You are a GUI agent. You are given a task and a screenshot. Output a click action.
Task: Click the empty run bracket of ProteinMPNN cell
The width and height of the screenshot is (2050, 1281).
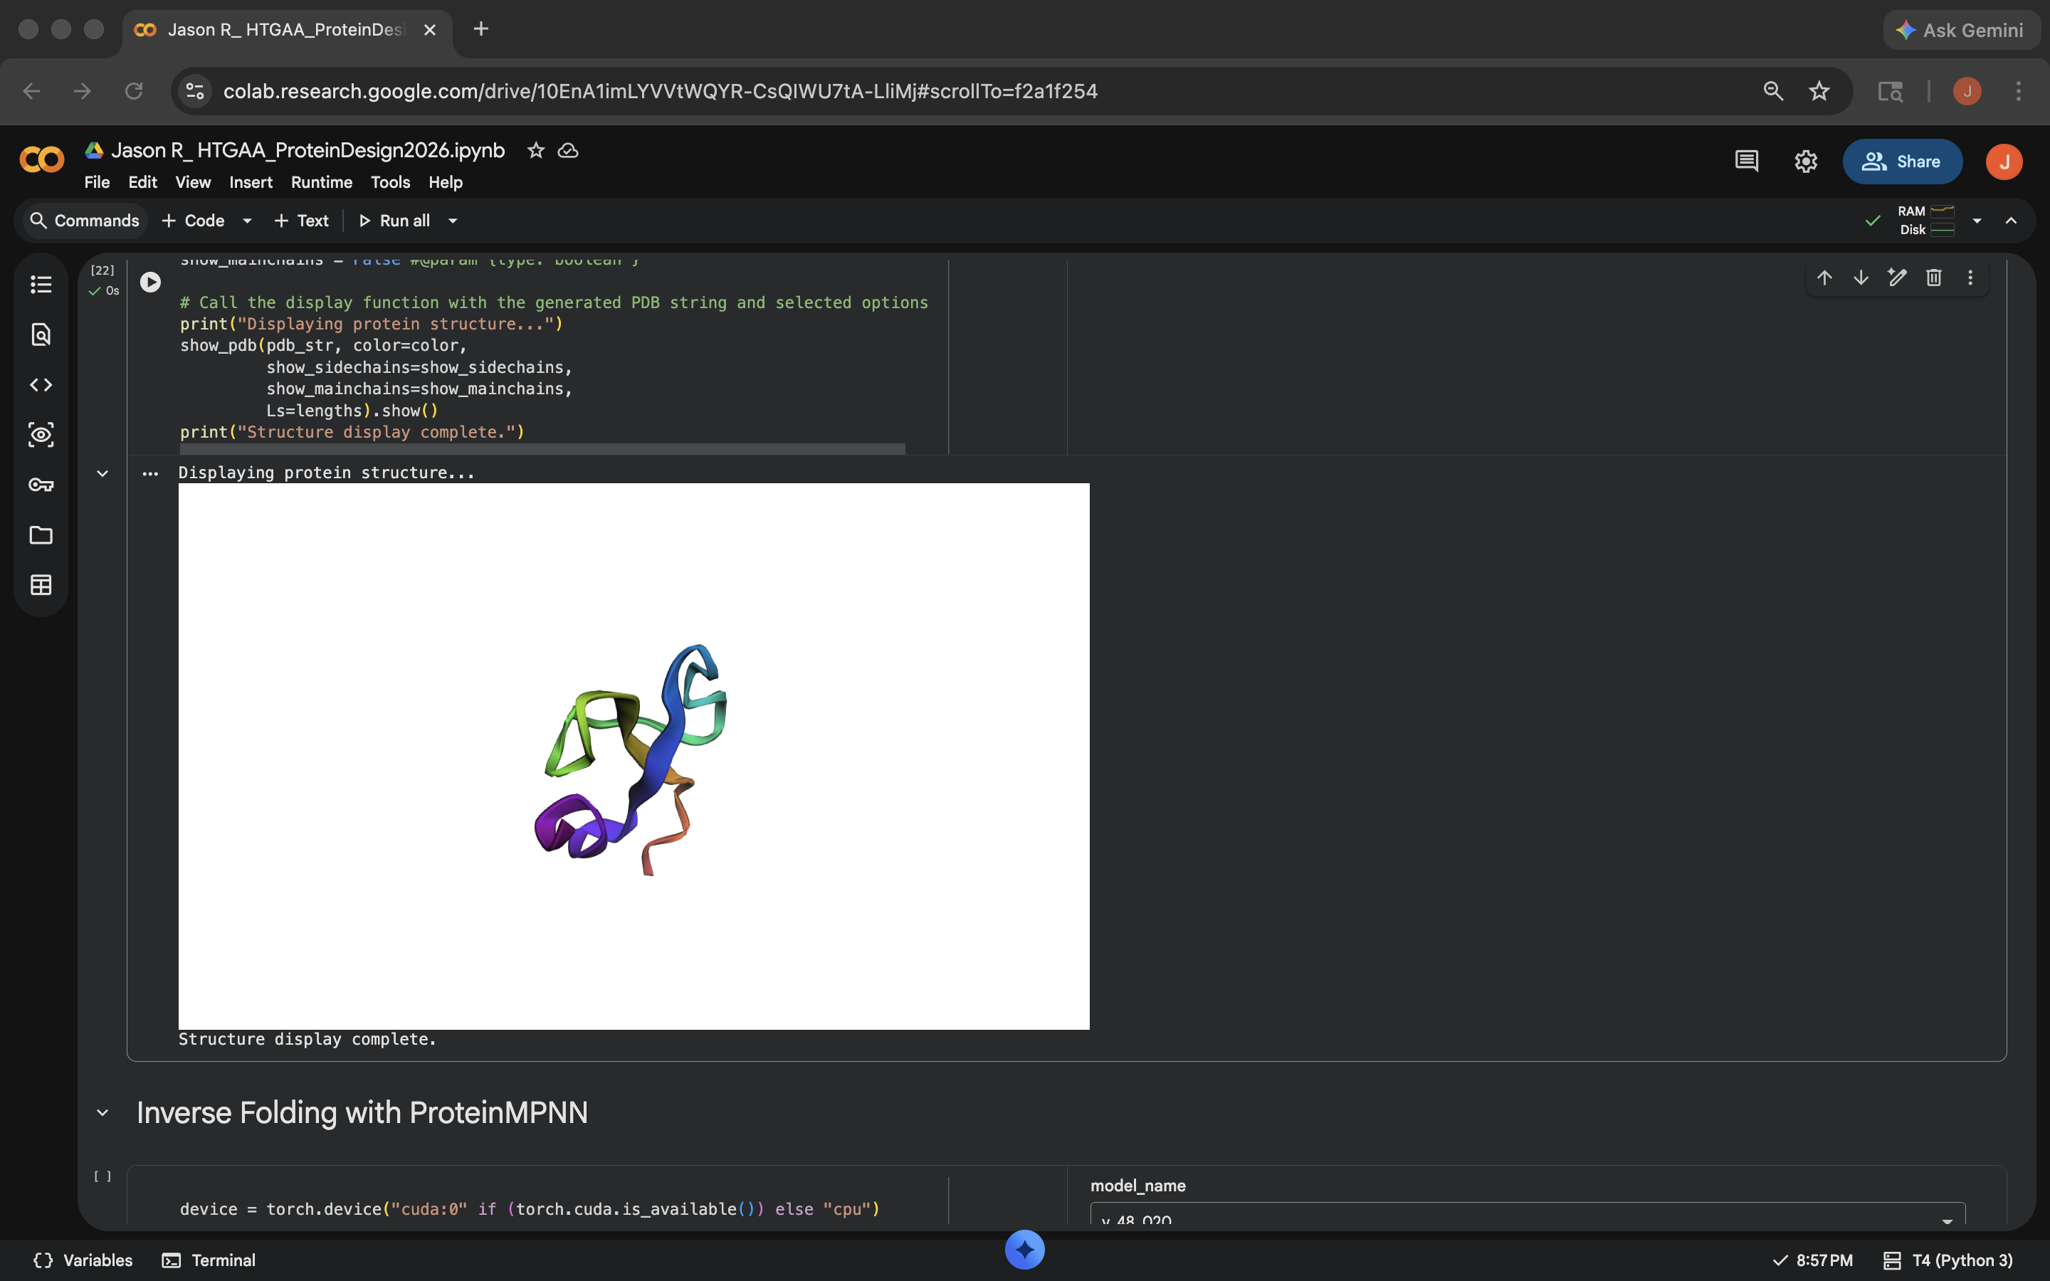pyautogui.click(x=102, y=1177)
